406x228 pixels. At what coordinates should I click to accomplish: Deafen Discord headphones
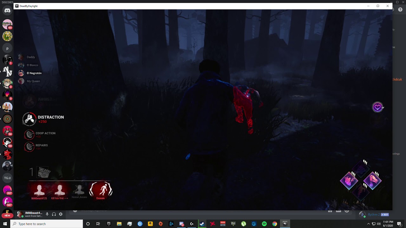coord(54,214)
